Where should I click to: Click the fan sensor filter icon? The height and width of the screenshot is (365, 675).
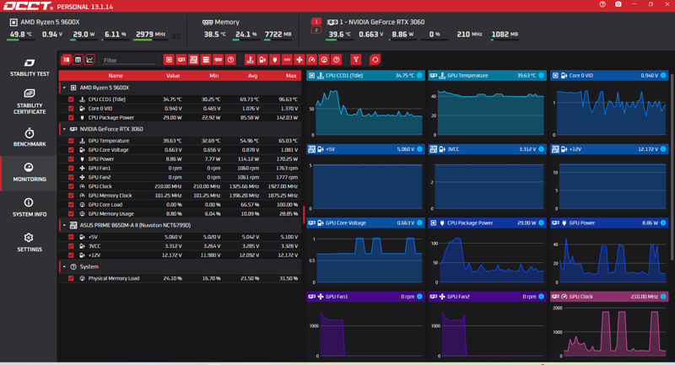(300, 60)
